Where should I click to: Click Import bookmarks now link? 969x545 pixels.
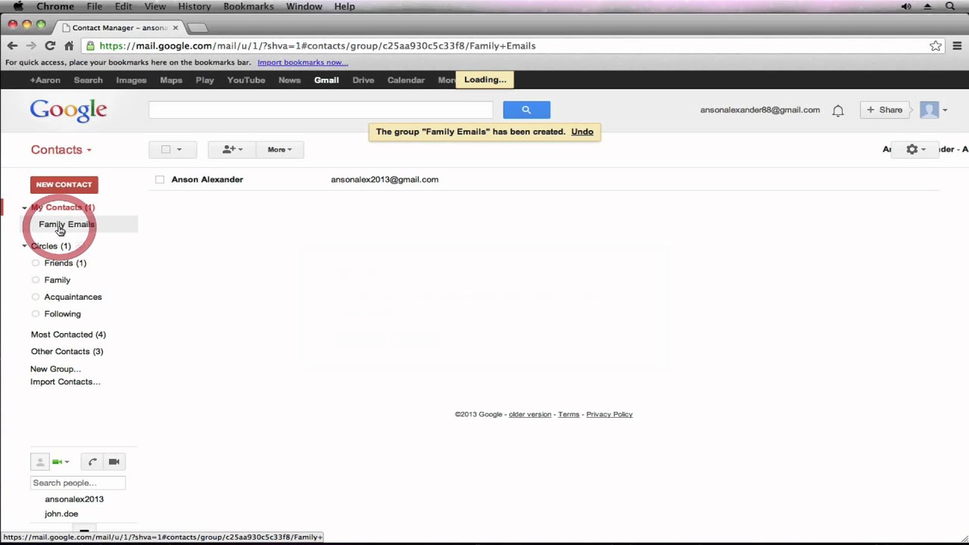(303, 62)
